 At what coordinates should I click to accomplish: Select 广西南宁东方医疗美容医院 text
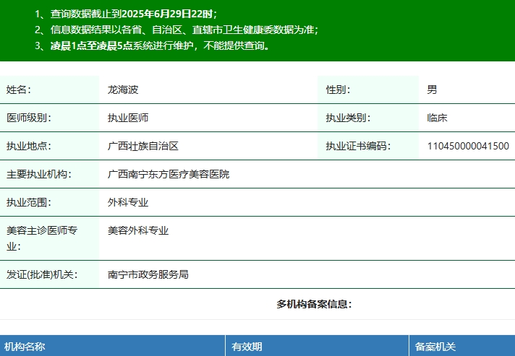[x=168, y=174]
